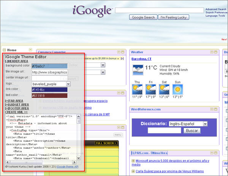Click the link color swatch field #14146c
228x176 pixels.
[x=50, y=90]
